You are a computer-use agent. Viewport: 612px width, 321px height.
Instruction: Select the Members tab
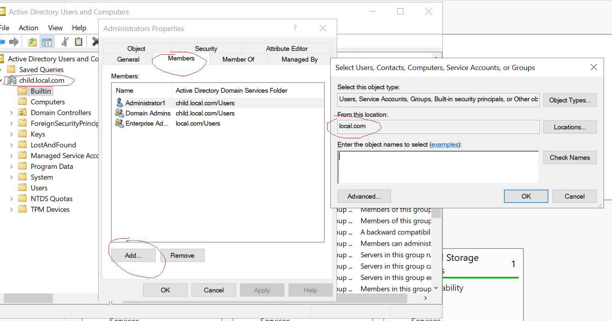(x=181, y=59)
